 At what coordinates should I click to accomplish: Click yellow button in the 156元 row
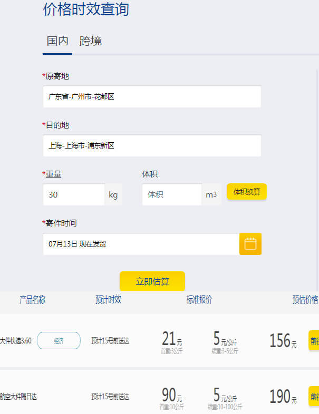(314, 341)
